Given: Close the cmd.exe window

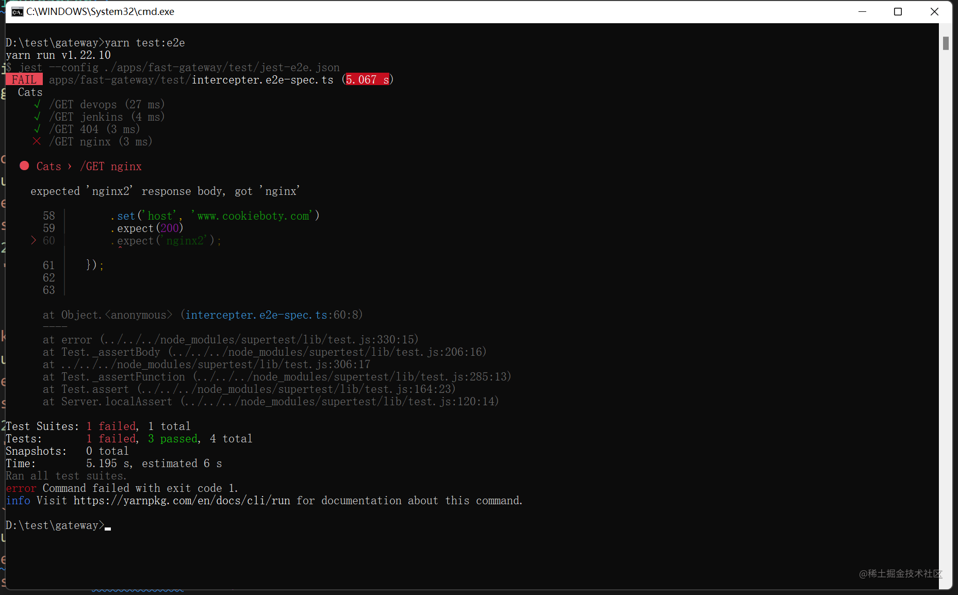Looking at the screenshot, I should coord(934,11).
